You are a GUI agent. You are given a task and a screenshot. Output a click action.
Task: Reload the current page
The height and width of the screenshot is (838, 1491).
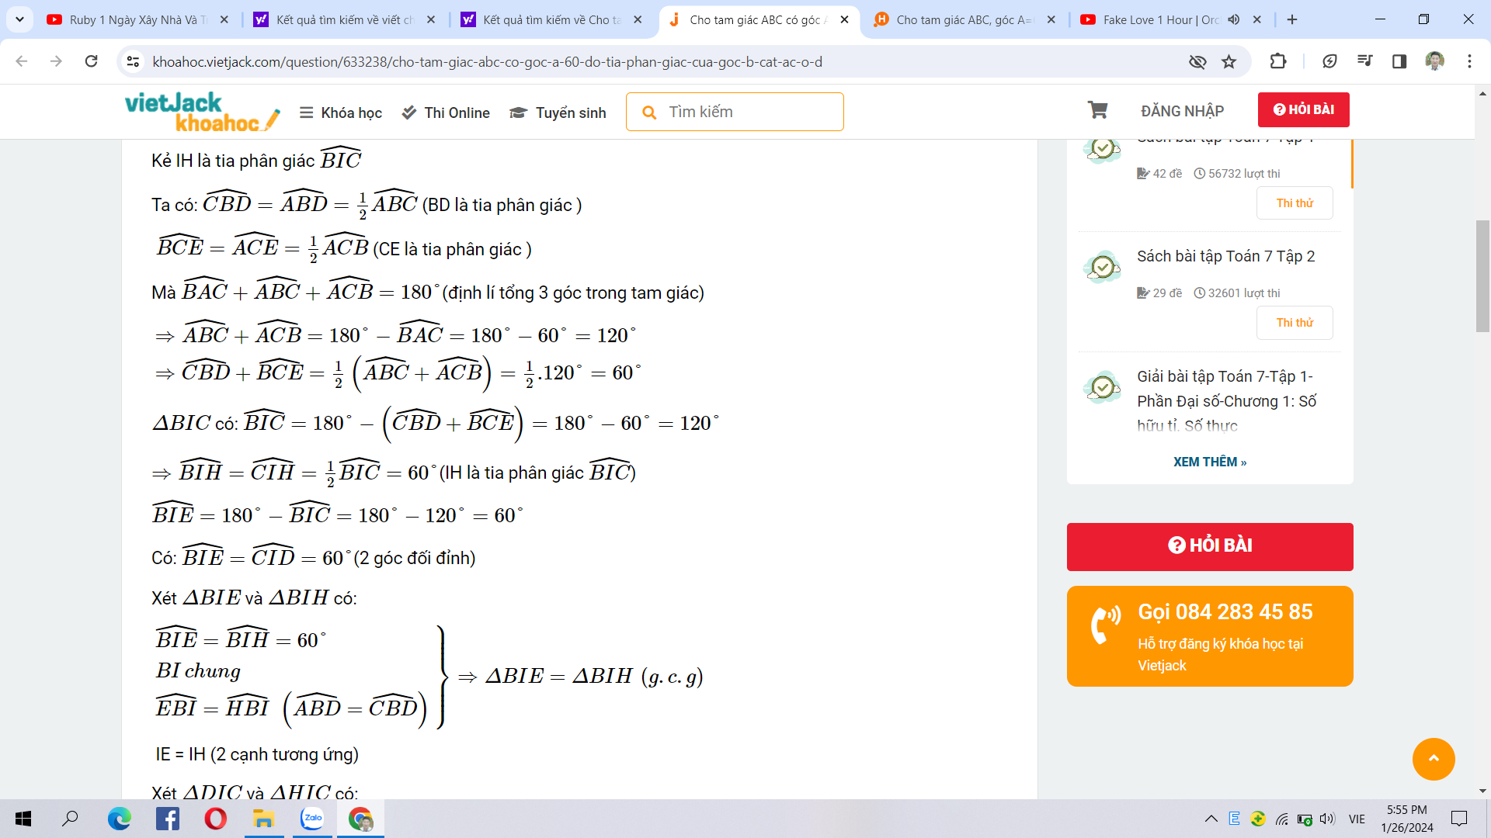[x=92, y=62]
